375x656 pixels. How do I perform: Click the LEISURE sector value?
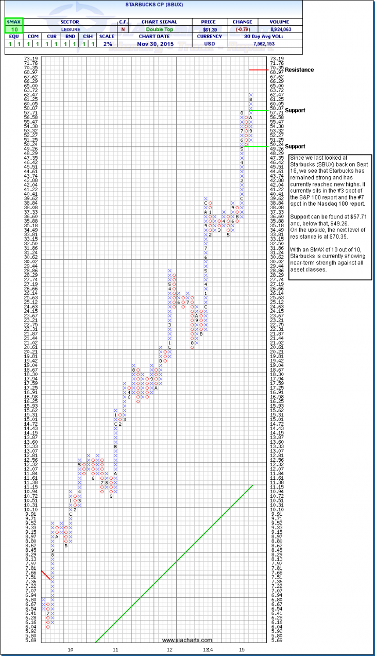click(x=70, y=30)
